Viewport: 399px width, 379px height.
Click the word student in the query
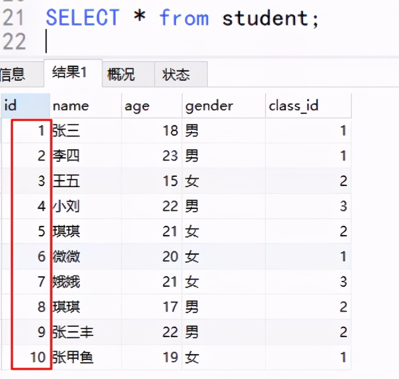coord(265,18)
